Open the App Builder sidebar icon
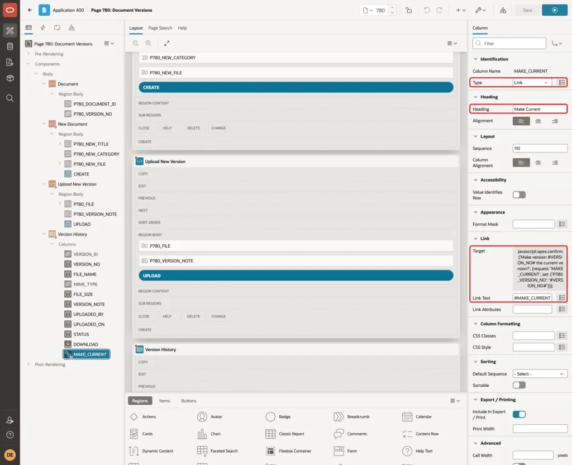The height and width of the screenshot is (465, 572). click(10, 30)
